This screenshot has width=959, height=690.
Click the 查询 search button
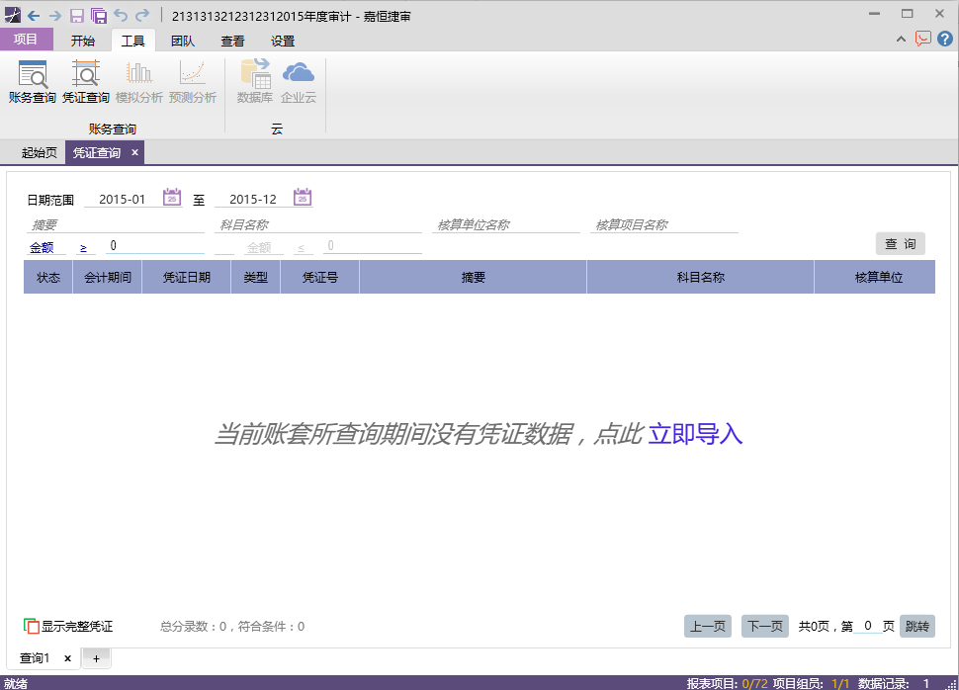(x=901, y=243)
